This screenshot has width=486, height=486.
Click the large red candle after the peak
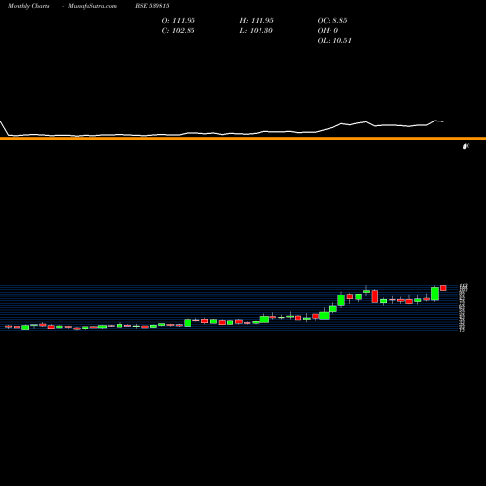(x=375, y=296)
